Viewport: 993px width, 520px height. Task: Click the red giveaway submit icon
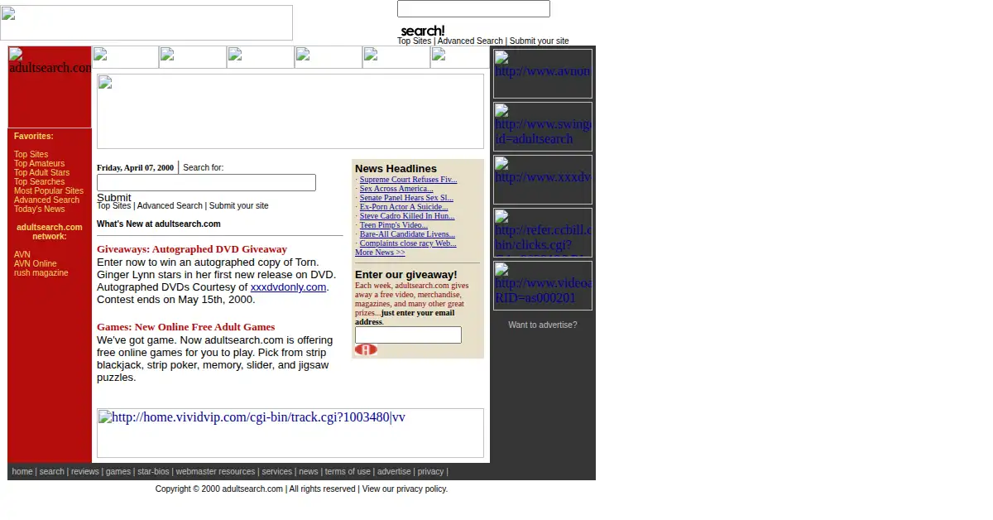tap(366, 349)
